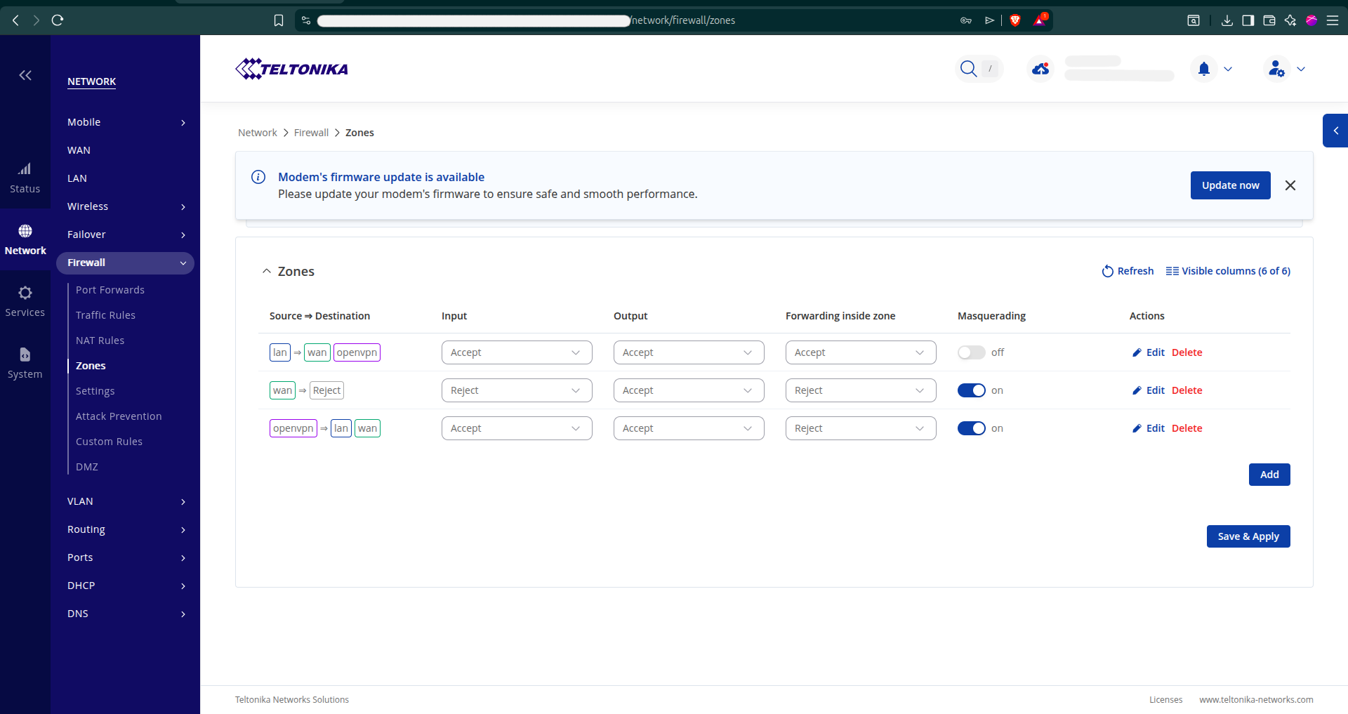1348x714 pixels.
Task: Open Output dropdown for the lan zone
Action: (688, 352)
